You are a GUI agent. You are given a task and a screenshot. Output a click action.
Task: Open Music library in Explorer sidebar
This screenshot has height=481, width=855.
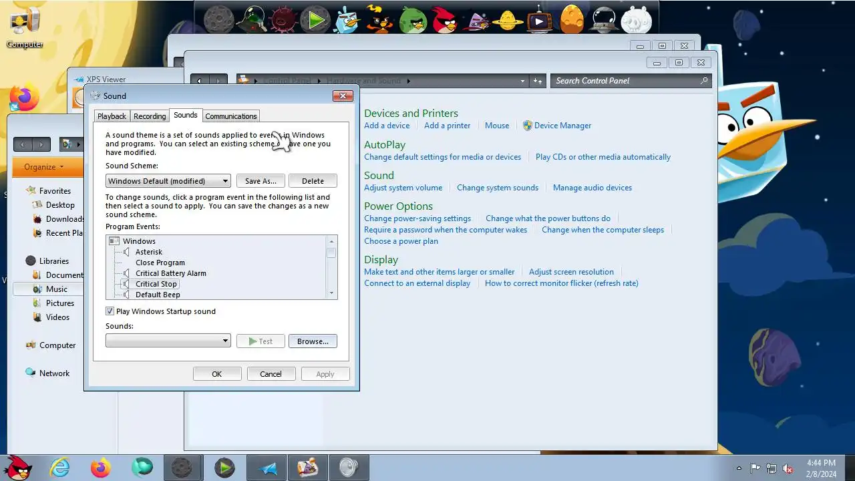coord(56,289)
